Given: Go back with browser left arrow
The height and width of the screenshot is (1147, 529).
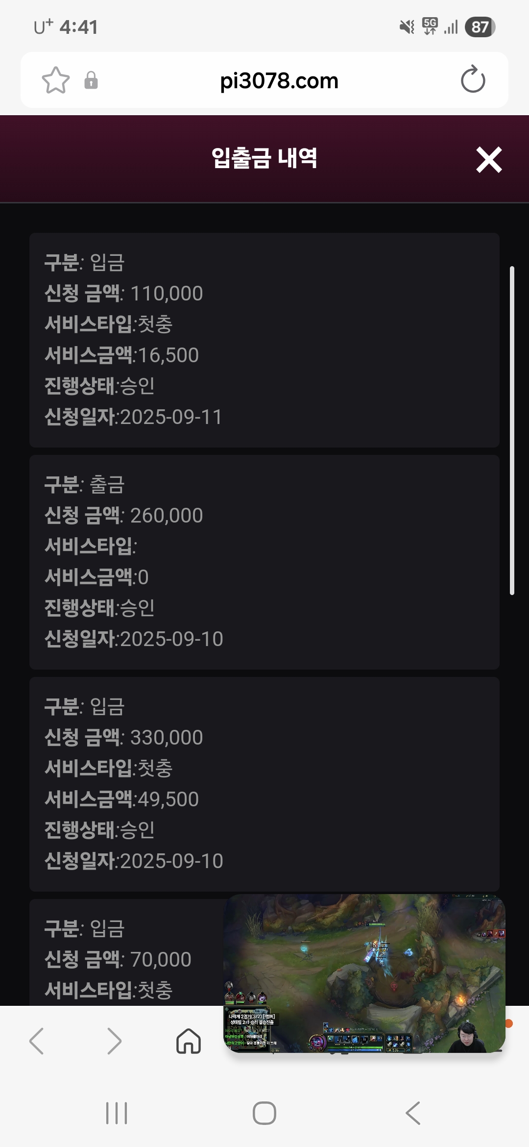Looking at the screenshot, I should coord(37,1041).
